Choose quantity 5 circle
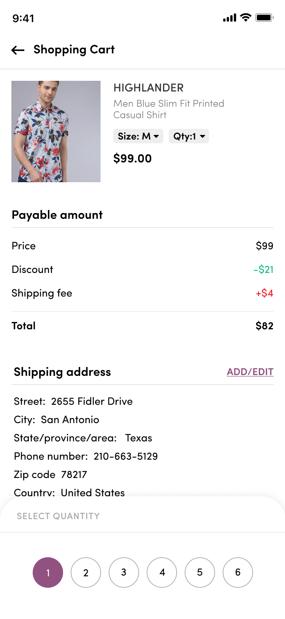The image size is (285, 619). pyautogui.click(x=200, y=572)
